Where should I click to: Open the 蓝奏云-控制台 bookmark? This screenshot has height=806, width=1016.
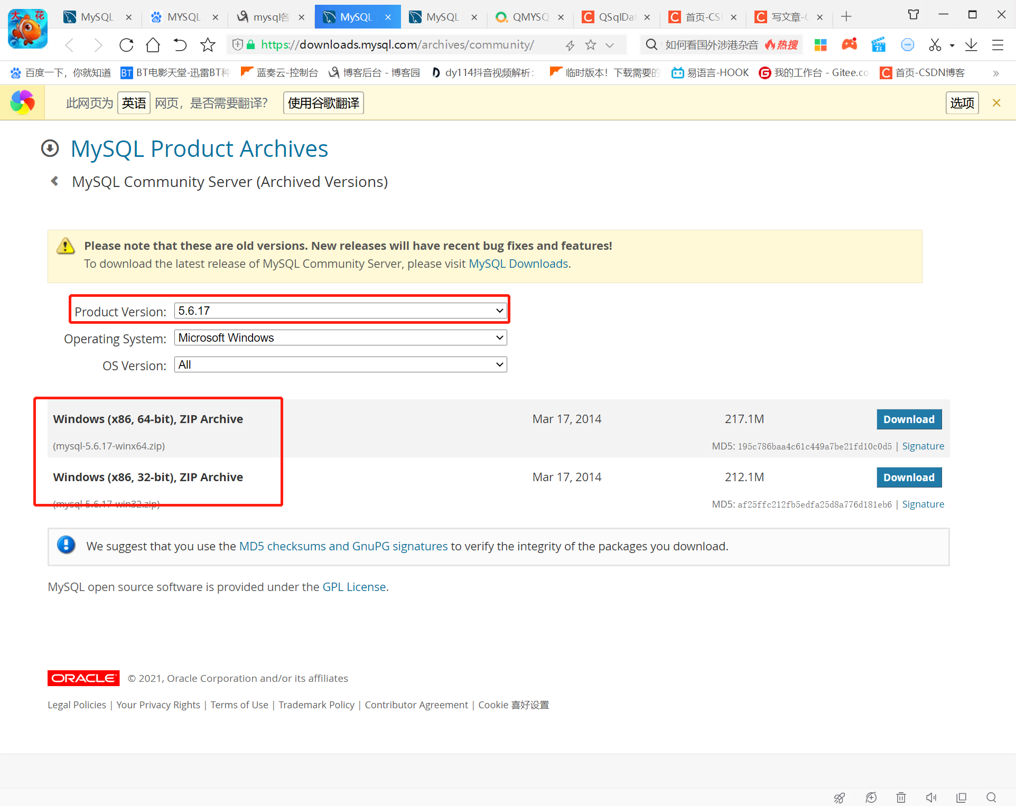coord(279,72)
